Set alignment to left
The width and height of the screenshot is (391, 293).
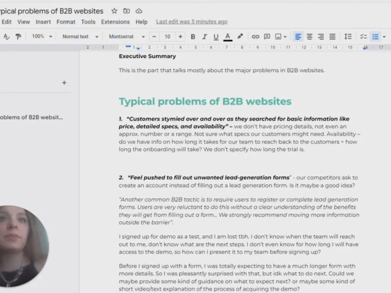pyautogui.click(x=298, y=37)
